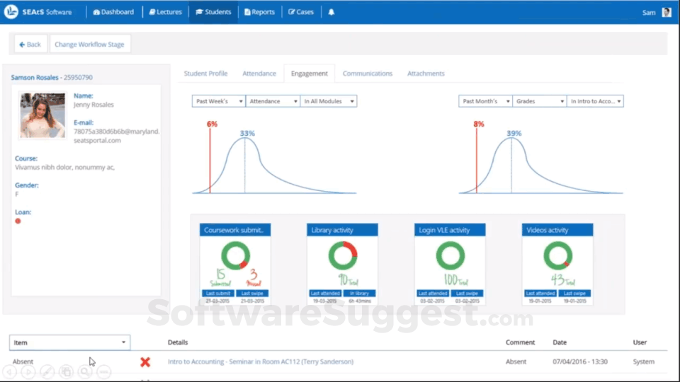Image resolution: width=680 pixels, height=382 pixels.
Task: Click the red Loan status indicator
Action: [18, 221]
